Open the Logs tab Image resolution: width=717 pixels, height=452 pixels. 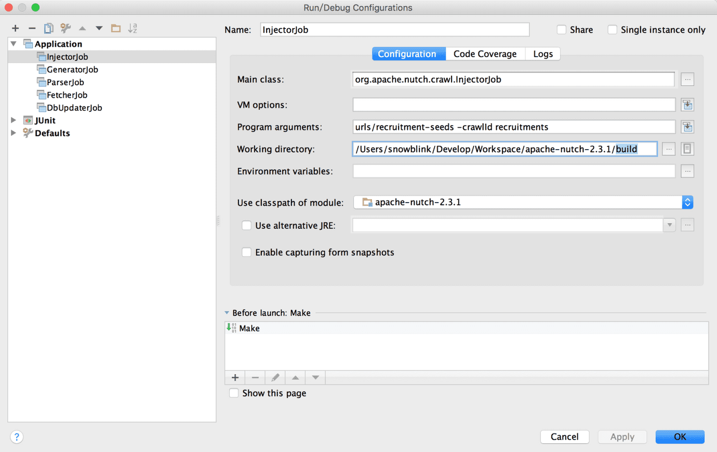point(543,54)
